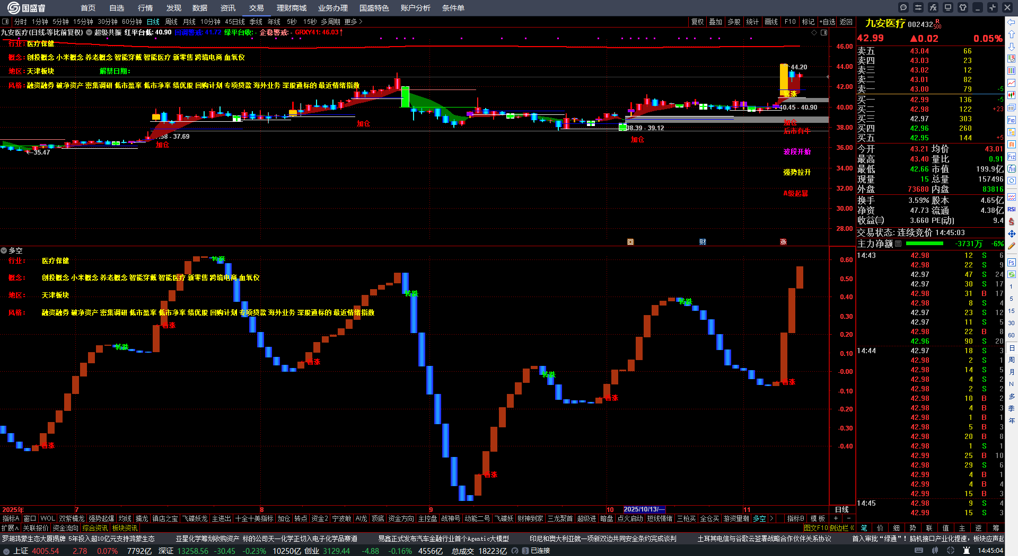Screen dimensions: 1018x556
Task: Click the 主力净额 green progress bar
Action: pos(925,244)
